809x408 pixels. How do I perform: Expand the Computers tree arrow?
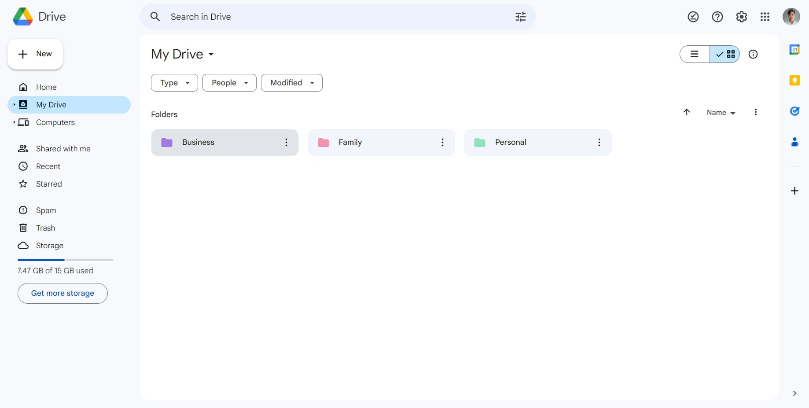pyautogui.click(x=14, y=122)
